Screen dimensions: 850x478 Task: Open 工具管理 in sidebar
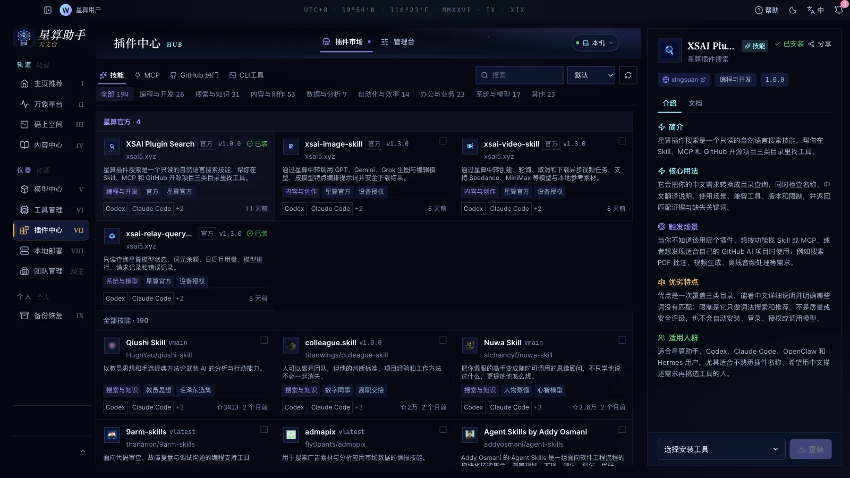click(x=51, y=210)
